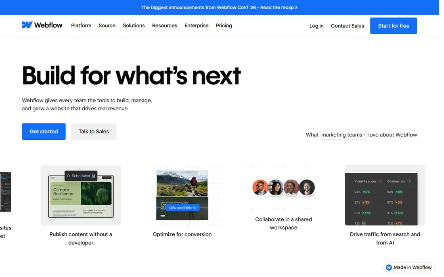Click the Build for what's next headline
The image size is (444, 277).
[132, 75]
